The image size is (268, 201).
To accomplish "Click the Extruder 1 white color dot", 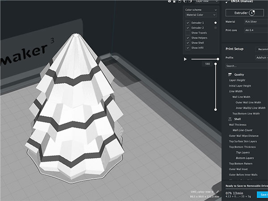I will (216, 22).
